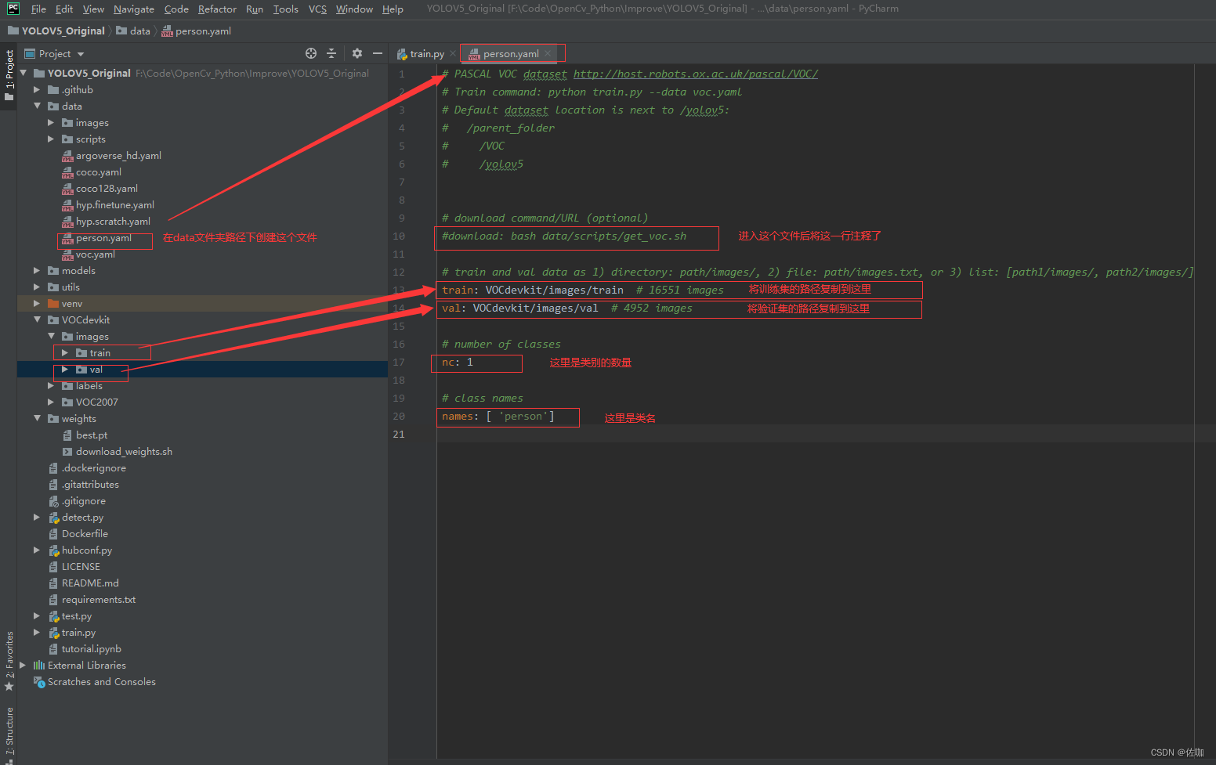Select voc.yaml file icon

tap(67, 254)
